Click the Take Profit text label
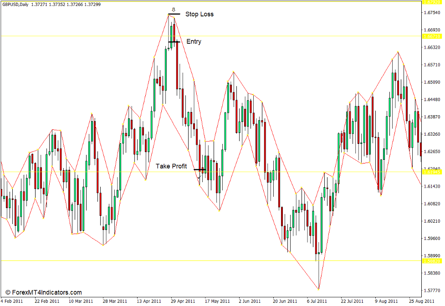This screenshot has height=306, width=445. tap(172, 166)
